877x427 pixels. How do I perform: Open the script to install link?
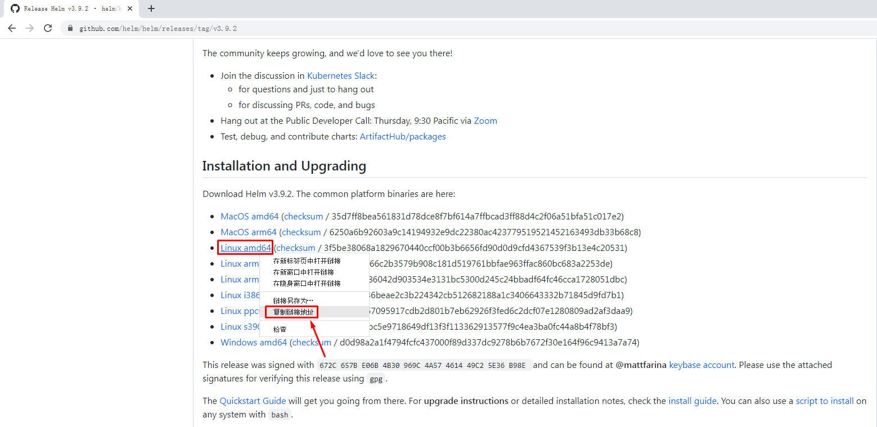point(825,401)
